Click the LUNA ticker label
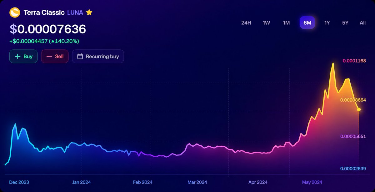 75,13
